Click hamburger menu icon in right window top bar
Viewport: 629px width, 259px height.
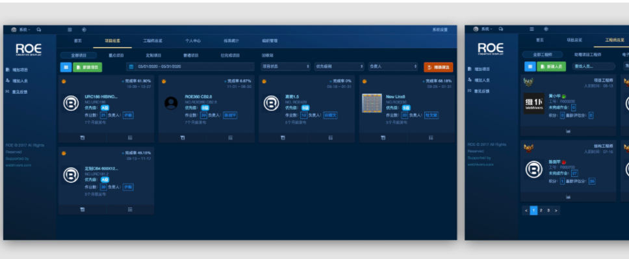tap(532, 29)
